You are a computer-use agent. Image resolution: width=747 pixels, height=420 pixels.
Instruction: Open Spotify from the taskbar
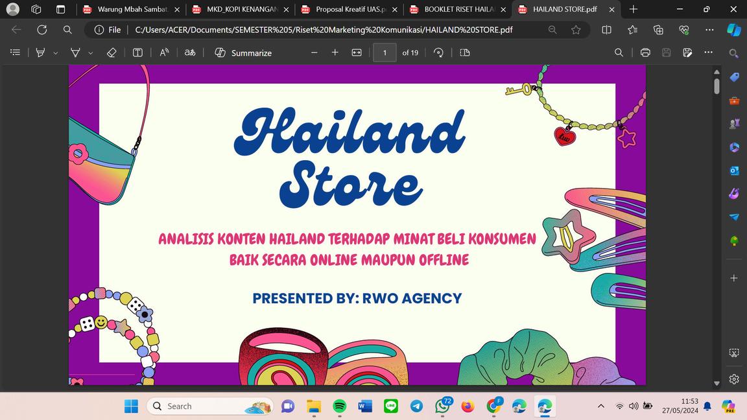pyautogui.click(x=339, y=406)
